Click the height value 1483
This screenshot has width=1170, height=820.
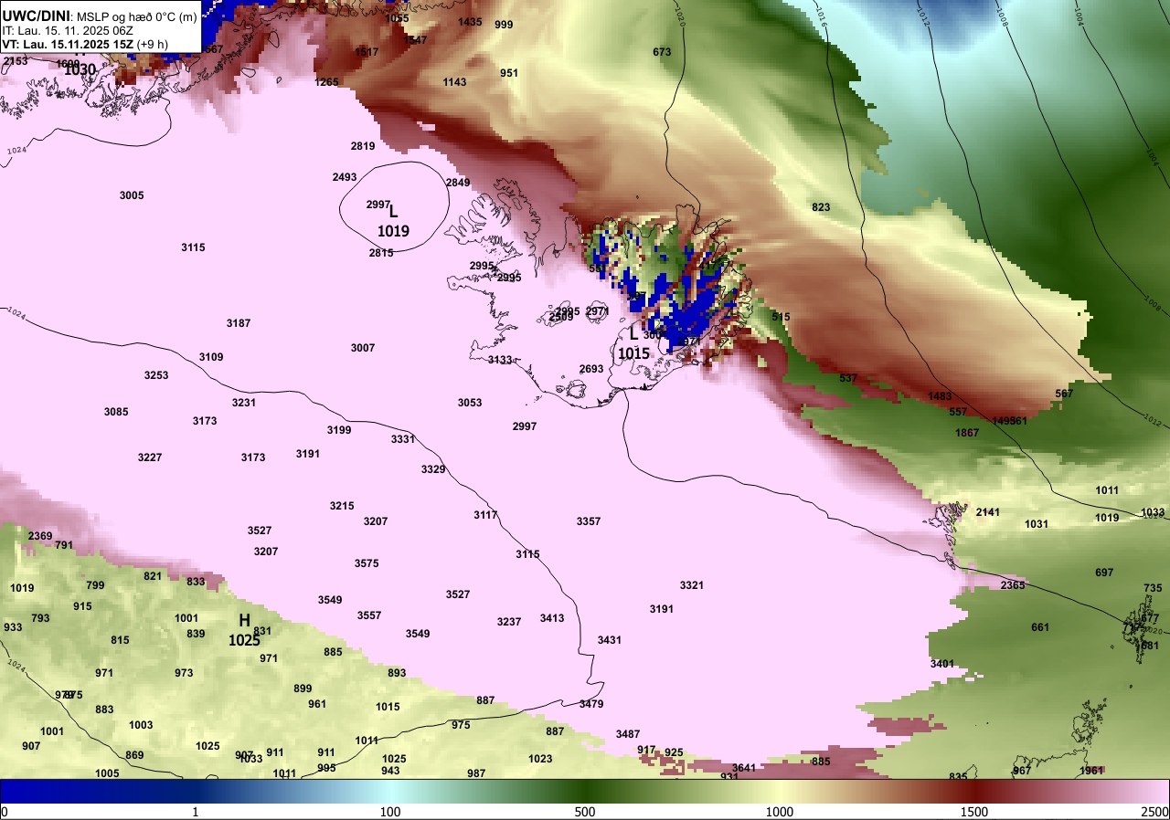click(940, 396)
